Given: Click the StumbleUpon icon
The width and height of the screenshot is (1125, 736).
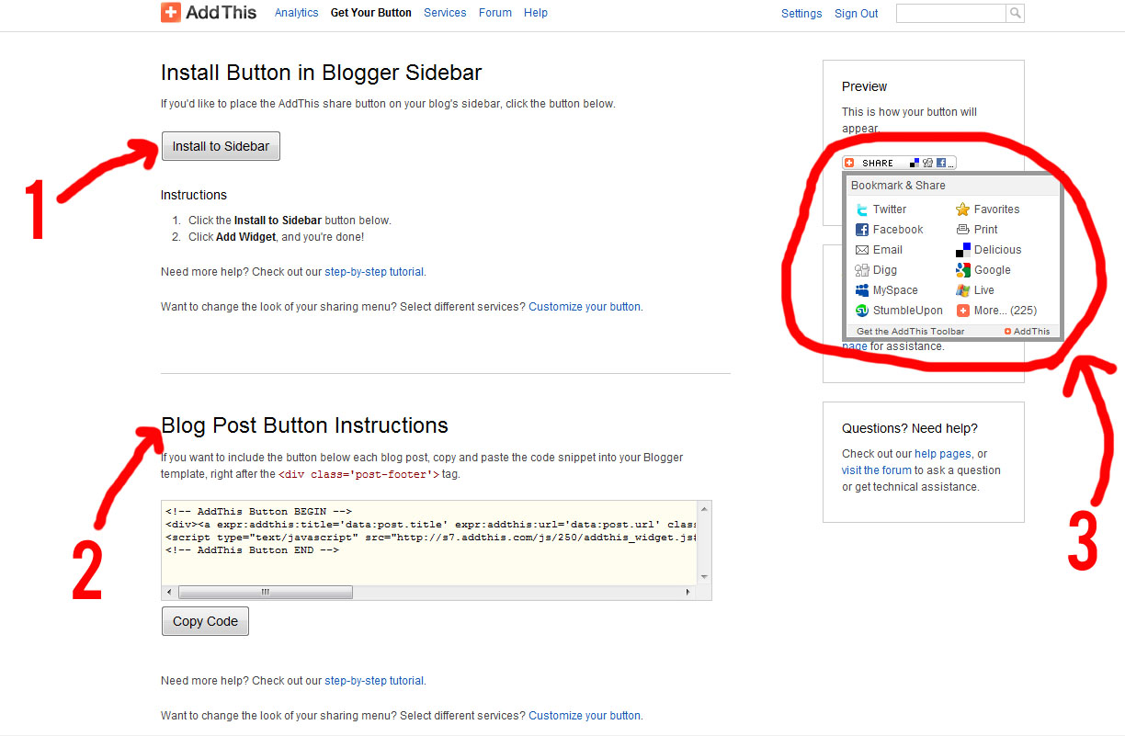Looking at the screenshot, I should pos(862,311).
